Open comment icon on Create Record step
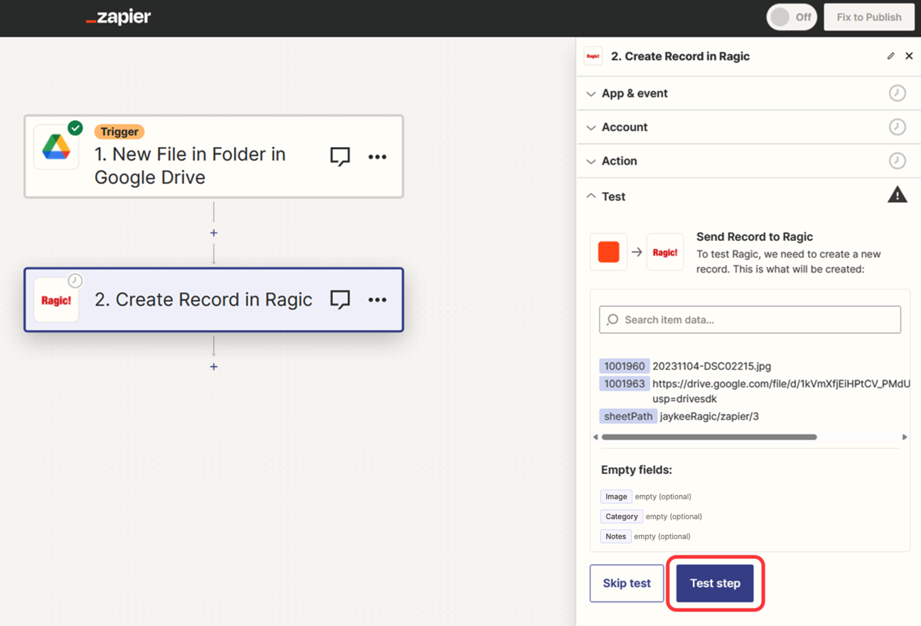The image size is (921, 626). tap(340, 300)
